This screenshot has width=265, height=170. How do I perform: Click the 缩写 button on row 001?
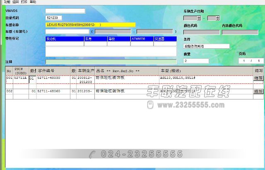(x=258, y=78)
